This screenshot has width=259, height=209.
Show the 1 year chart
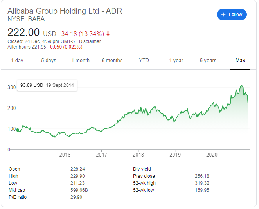coord(176,61)
